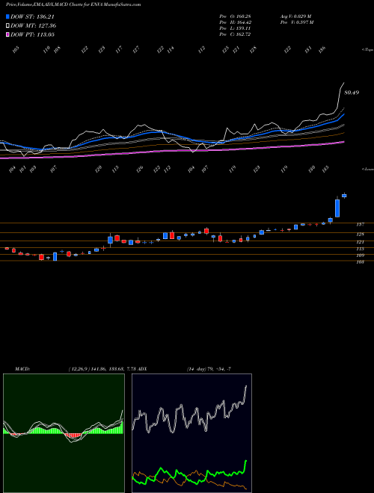This screenshot has height=493, width=374.
Task: Click the 137 price level label
Action: click(360, 225)
